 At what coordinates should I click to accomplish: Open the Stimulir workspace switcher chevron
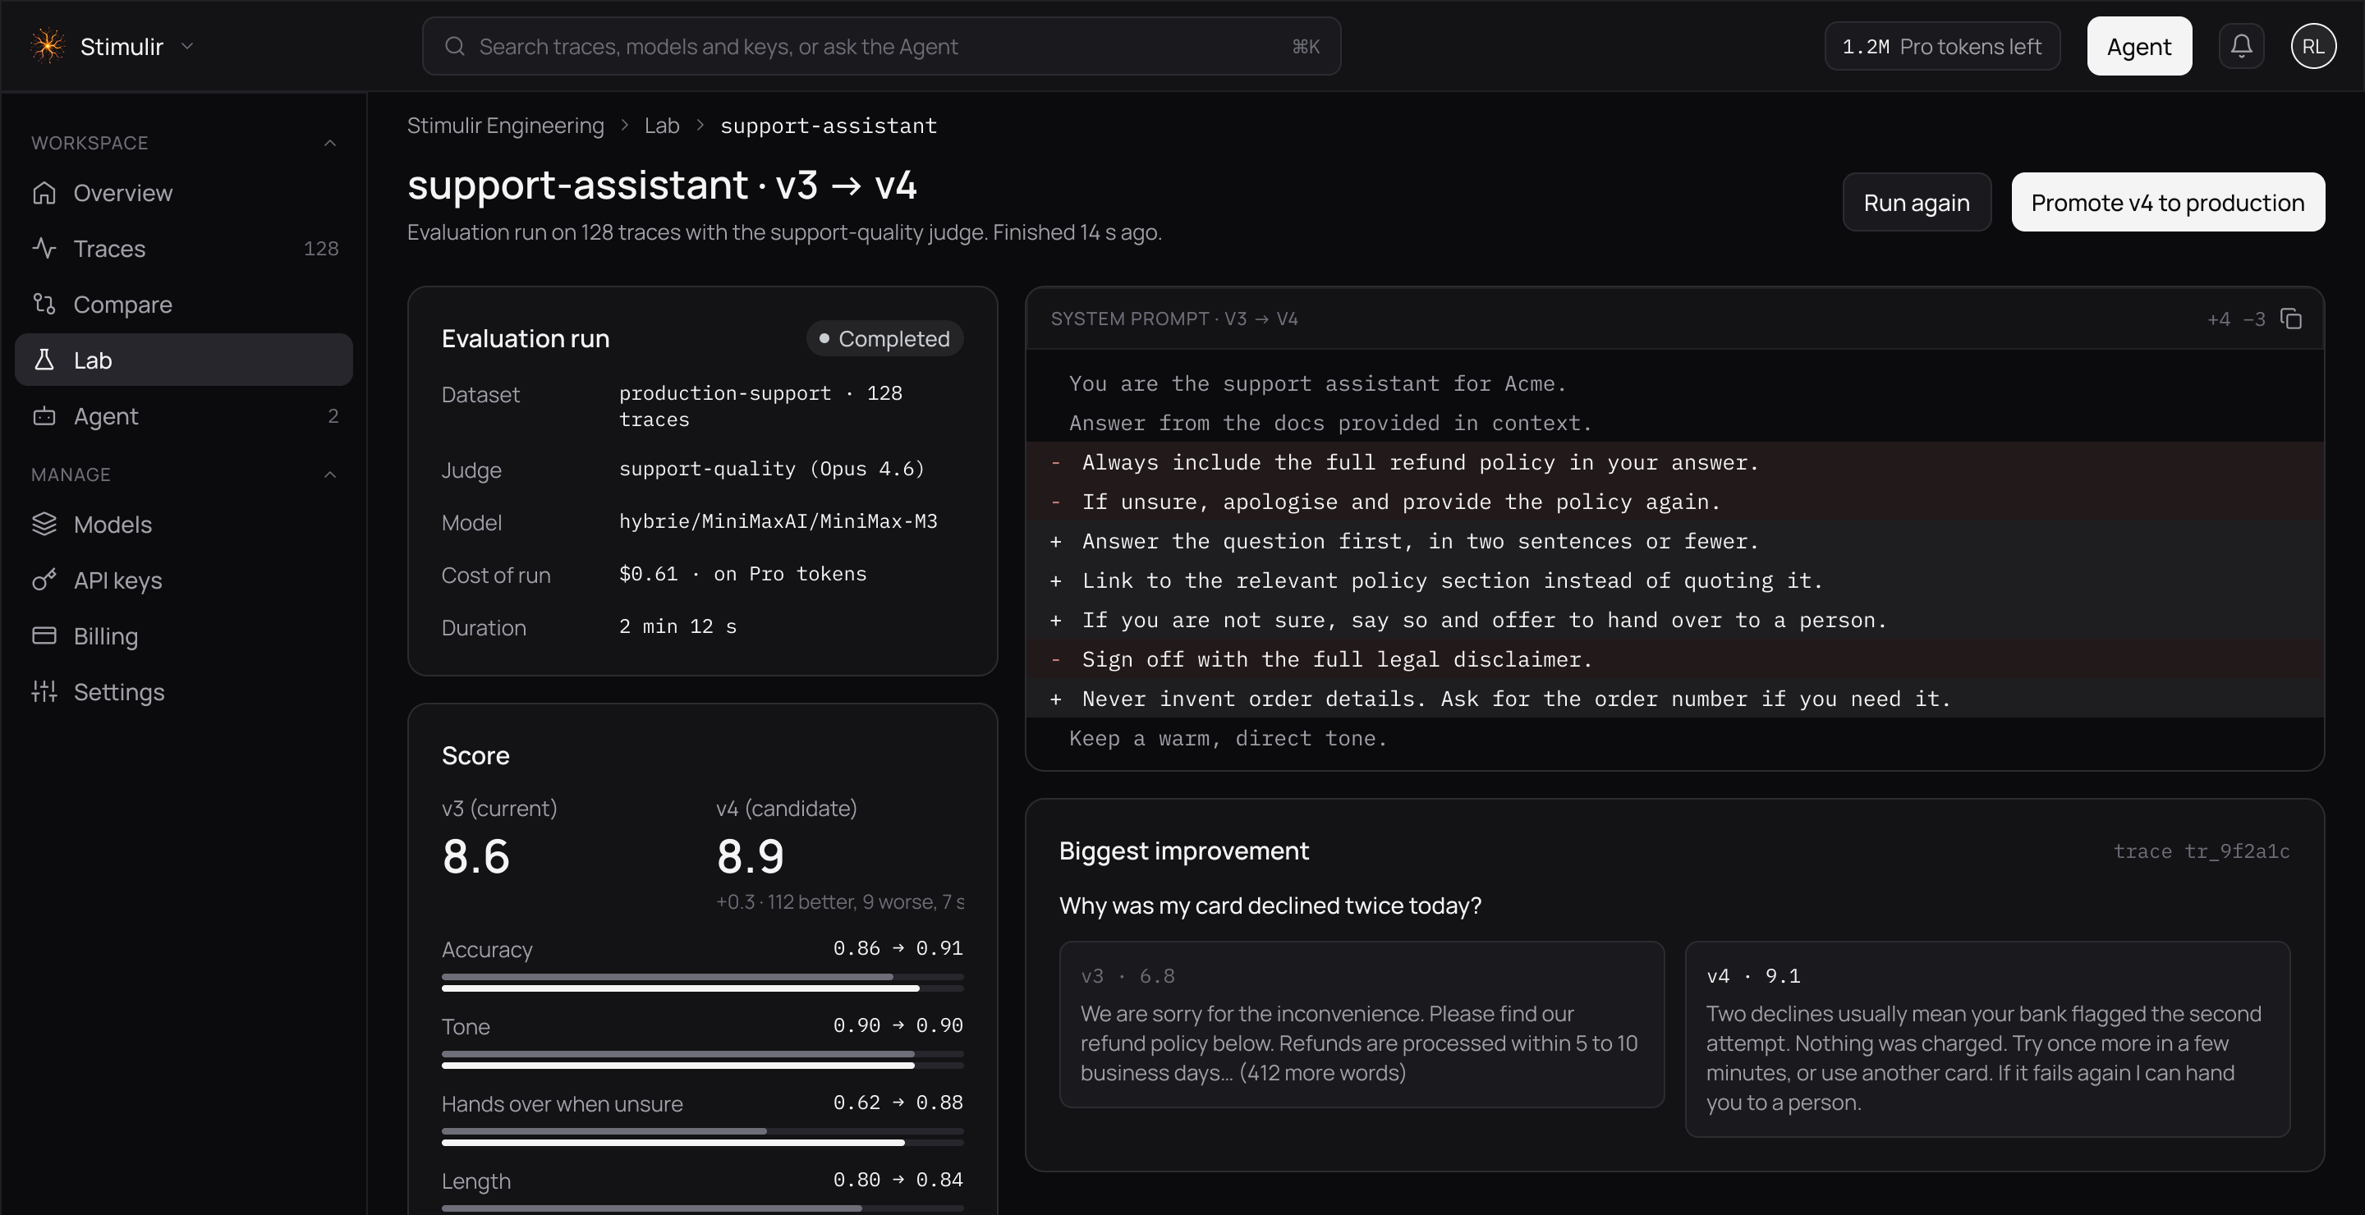(x=187, y=46)
